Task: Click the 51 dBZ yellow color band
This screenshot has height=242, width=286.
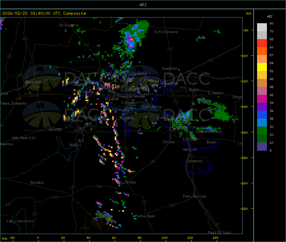Action: coord(262,67)
